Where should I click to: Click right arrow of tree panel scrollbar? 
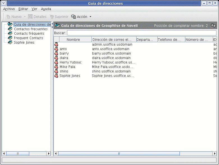(49, 154)
